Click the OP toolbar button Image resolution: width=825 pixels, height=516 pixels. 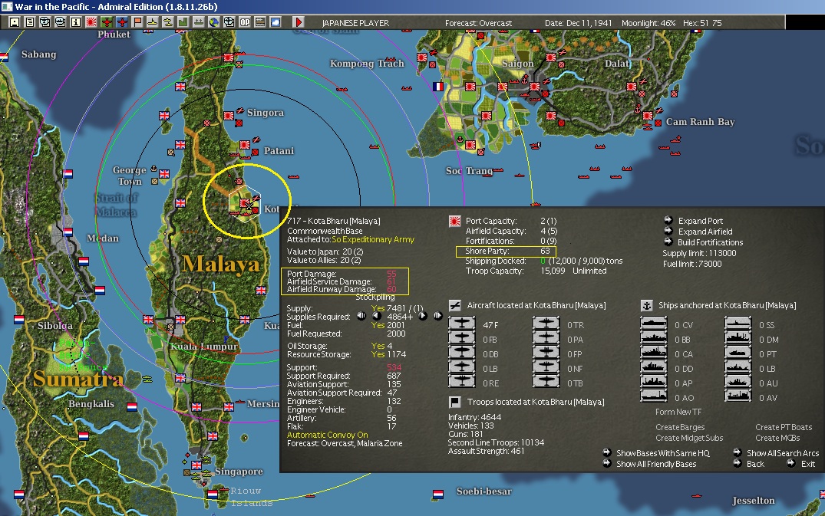[245, 22]
